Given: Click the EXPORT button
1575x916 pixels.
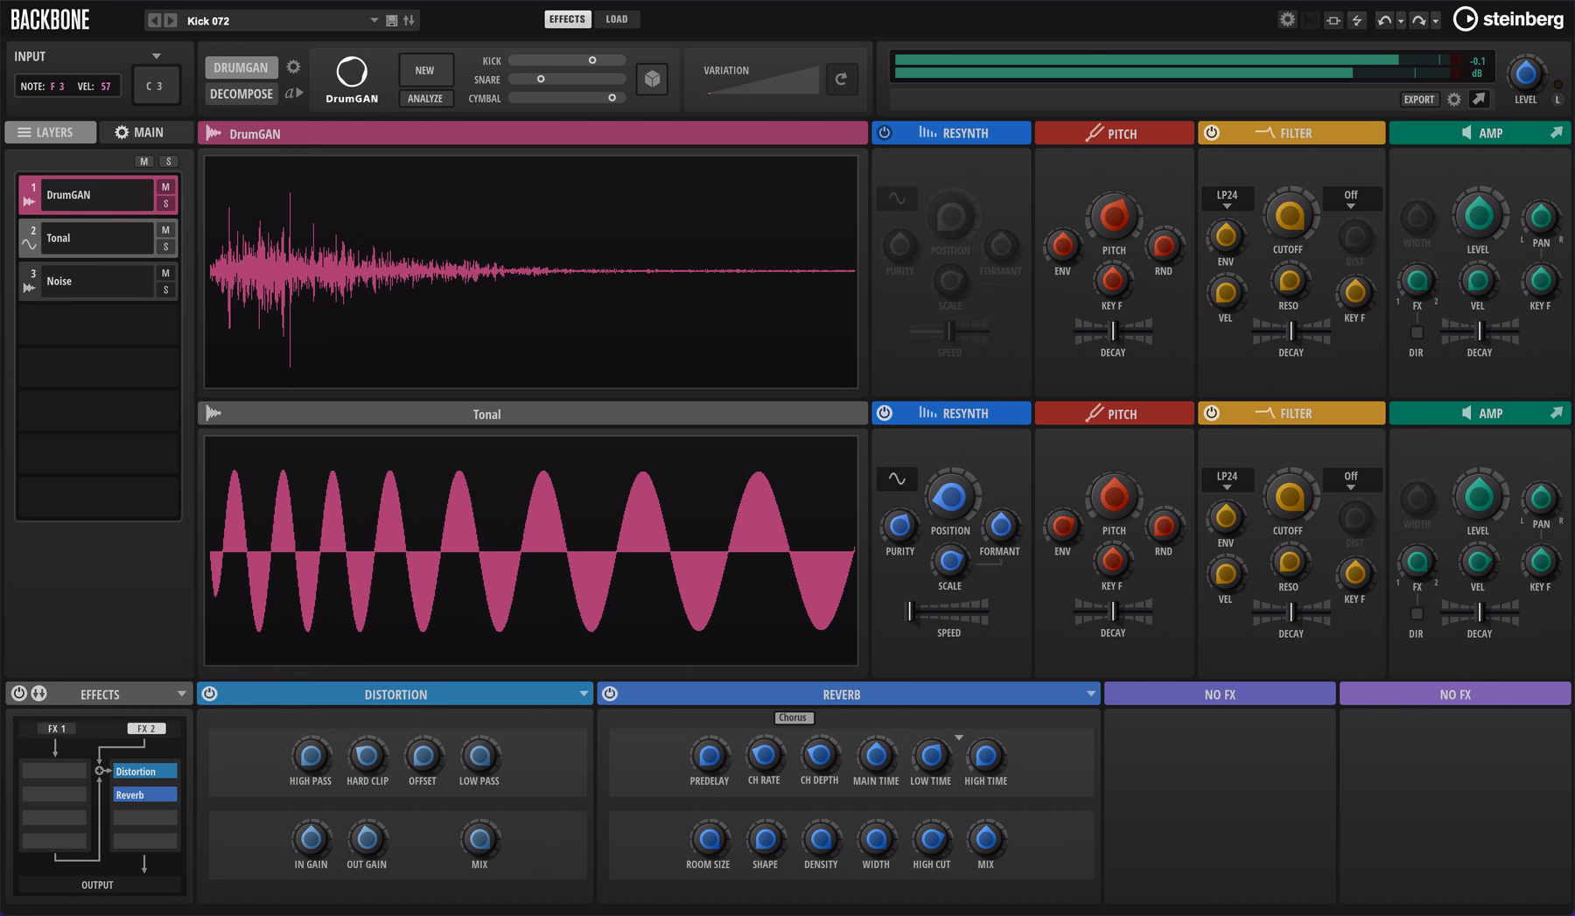Looking at the screenshot, I should point(1418,100).
